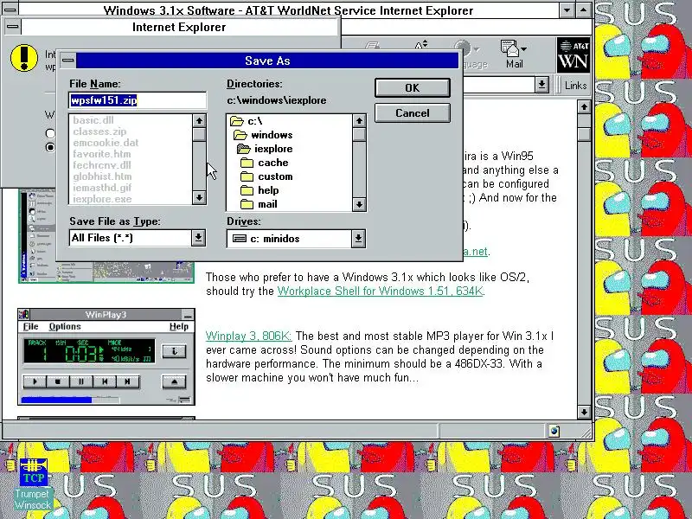Click the font size toolbar icon

click(421, 44)
